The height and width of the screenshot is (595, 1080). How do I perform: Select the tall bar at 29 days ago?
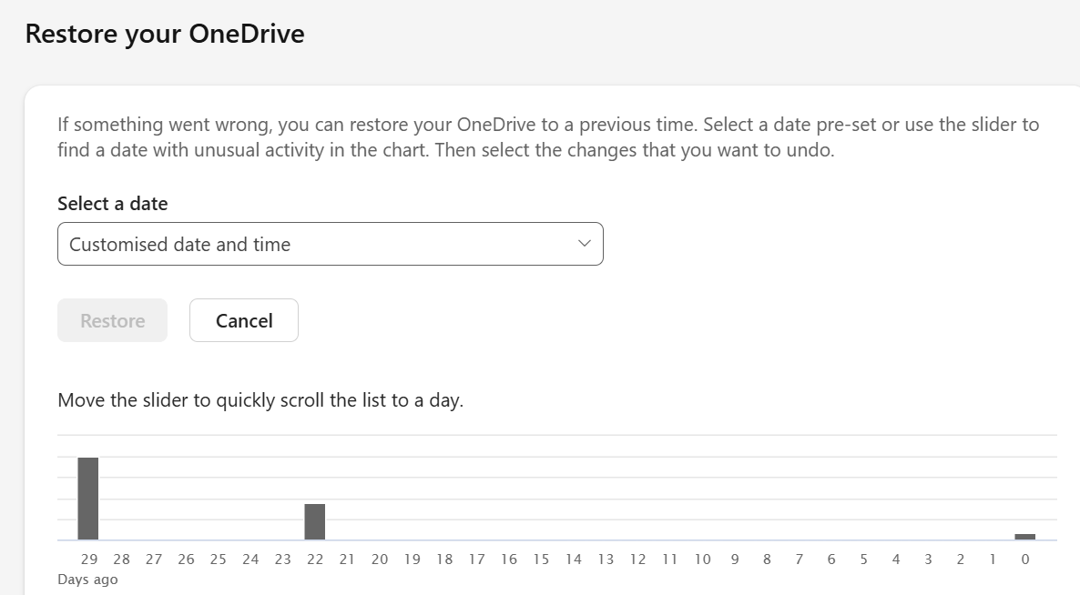(x=87, y=499)
